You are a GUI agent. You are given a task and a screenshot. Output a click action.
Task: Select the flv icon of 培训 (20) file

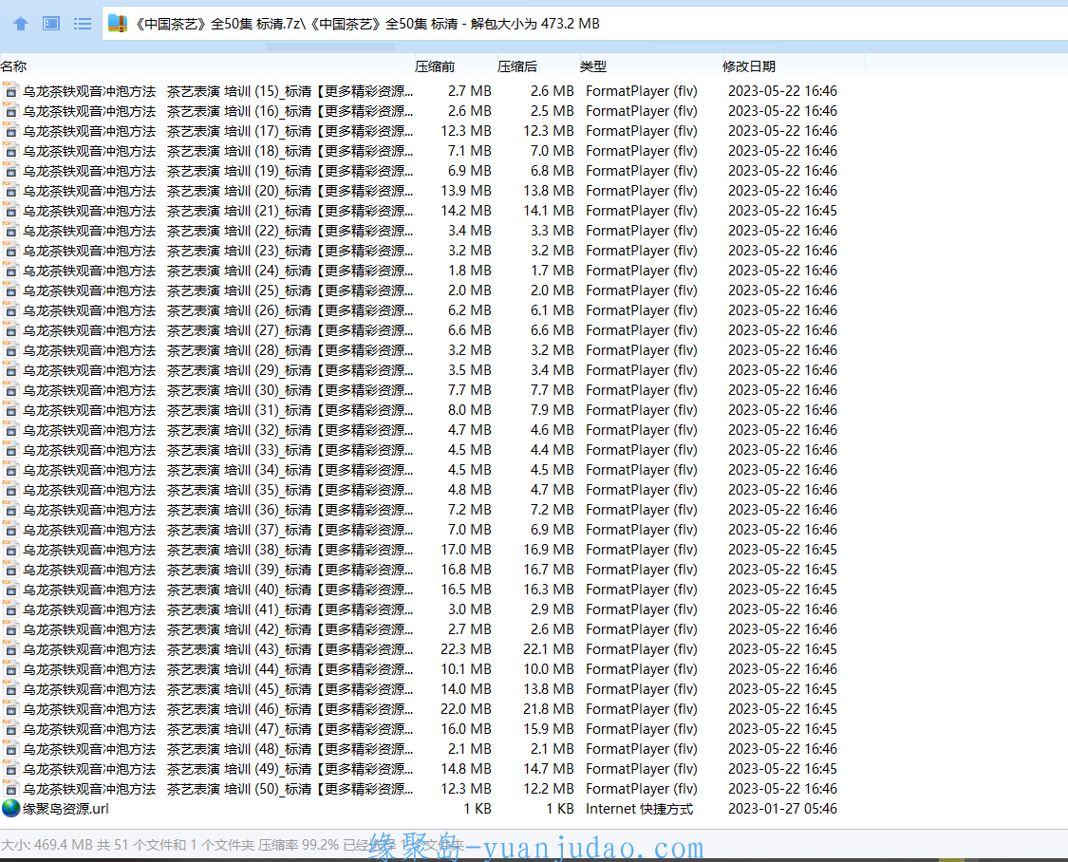pyautogui.click(x=10, y=191)
